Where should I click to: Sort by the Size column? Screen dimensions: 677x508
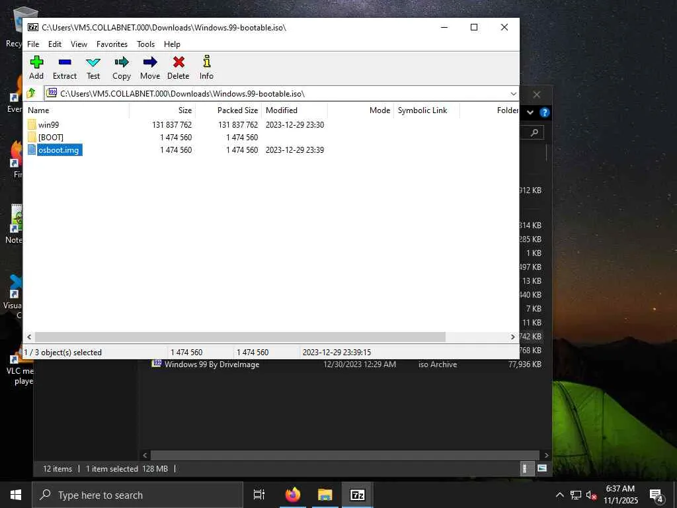[163, 110]
